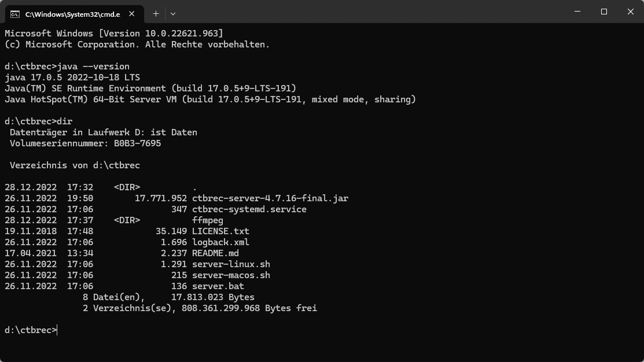Close the terminal window

click(x=631, y=12)
